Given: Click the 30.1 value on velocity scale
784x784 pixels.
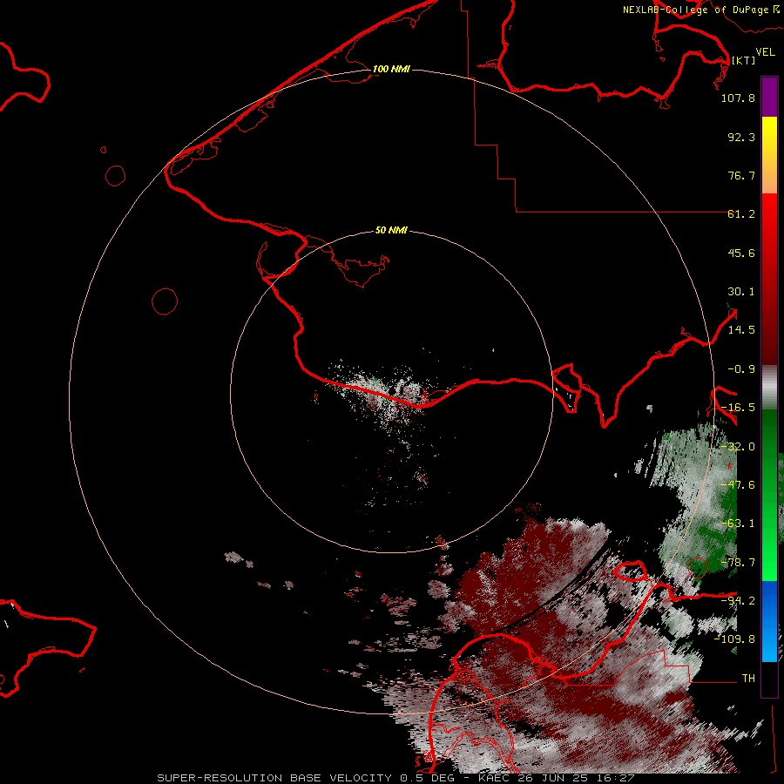Looking at the screenshot, I should (741, 292).
